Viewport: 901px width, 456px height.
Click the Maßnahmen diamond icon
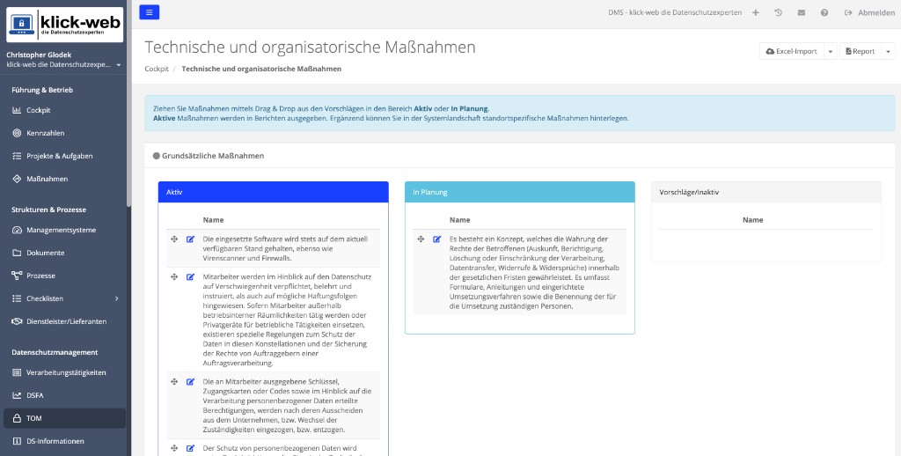(x=17, y=179)
